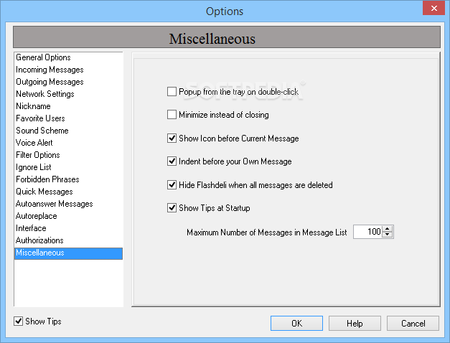Open Interface settings entry

68,228
